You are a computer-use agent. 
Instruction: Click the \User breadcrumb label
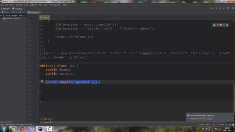pyautogui.click(x=44, y=17)
